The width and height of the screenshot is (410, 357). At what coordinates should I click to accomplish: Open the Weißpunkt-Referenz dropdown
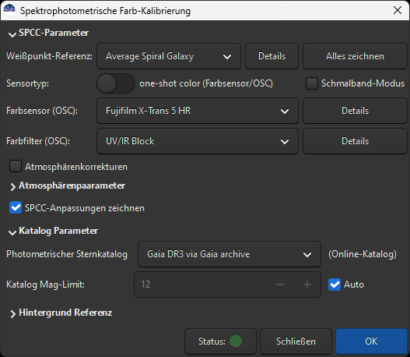tap(169, 56)
